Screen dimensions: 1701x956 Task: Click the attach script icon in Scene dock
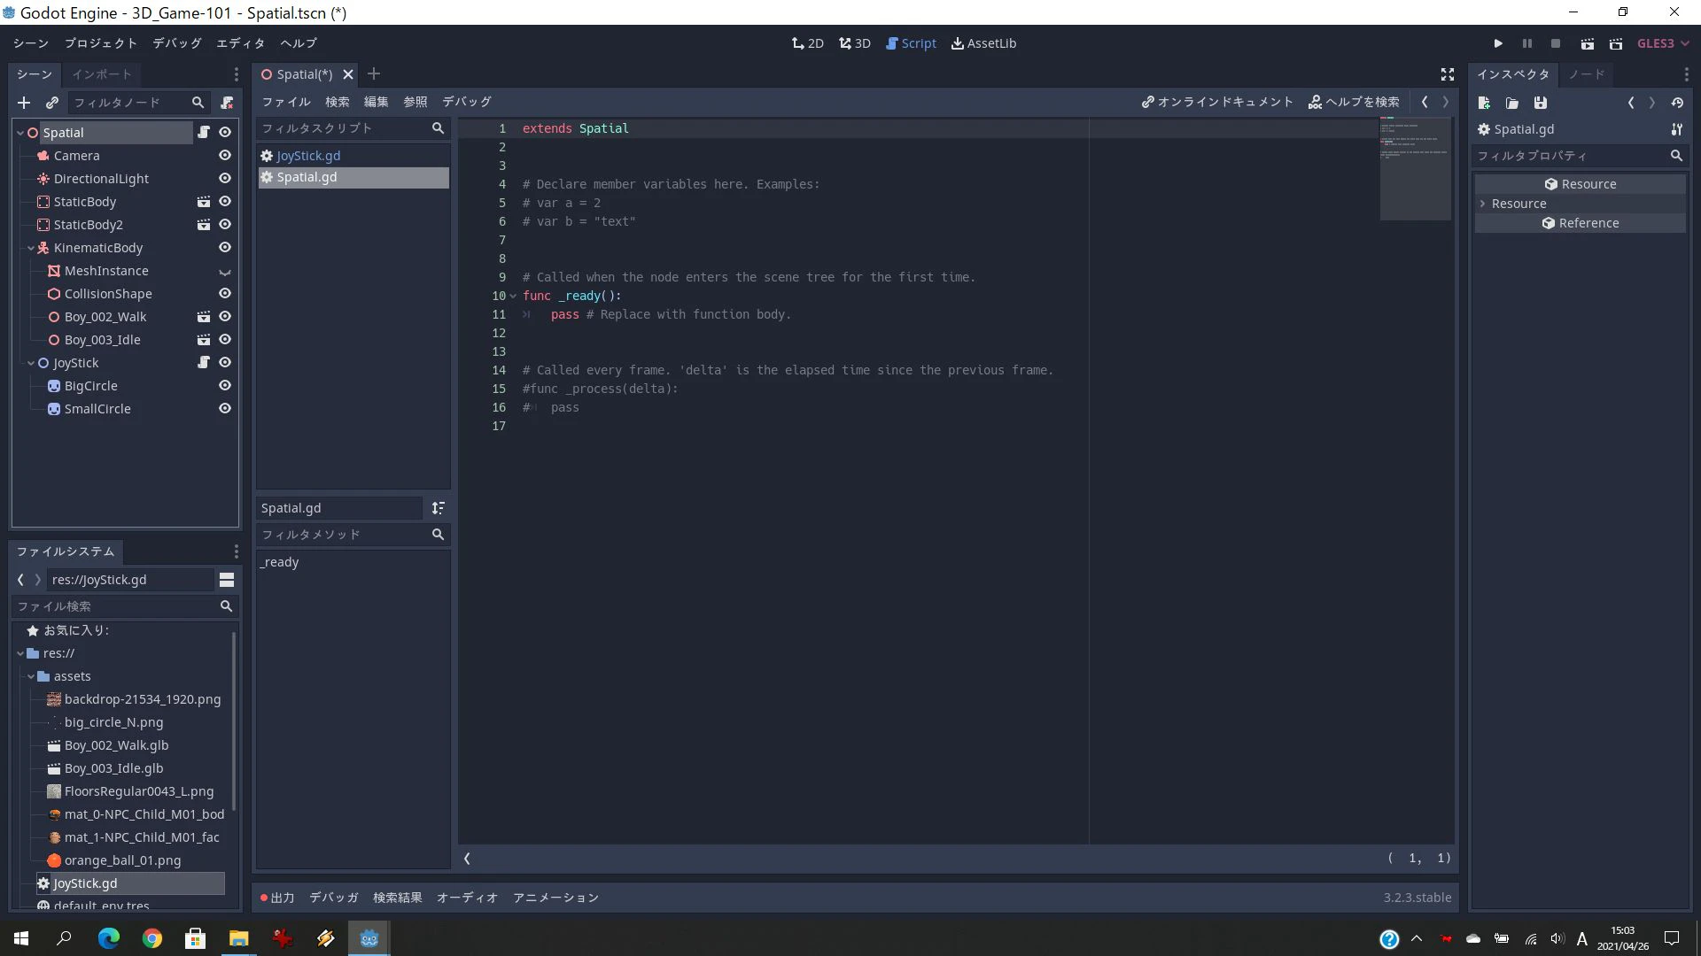(227, 103)
